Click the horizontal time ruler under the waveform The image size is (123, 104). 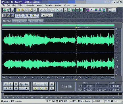coord(58,78)
